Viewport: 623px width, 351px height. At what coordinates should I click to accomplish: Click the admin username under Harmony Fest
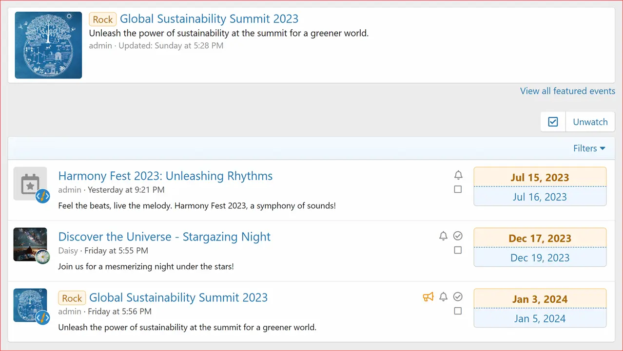(69, 189)
